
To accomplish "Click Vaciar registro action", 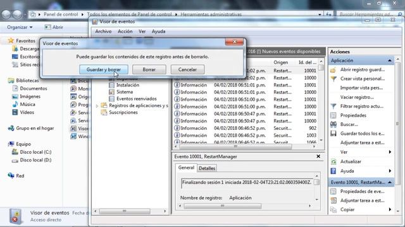I will (x=357, y=97).
